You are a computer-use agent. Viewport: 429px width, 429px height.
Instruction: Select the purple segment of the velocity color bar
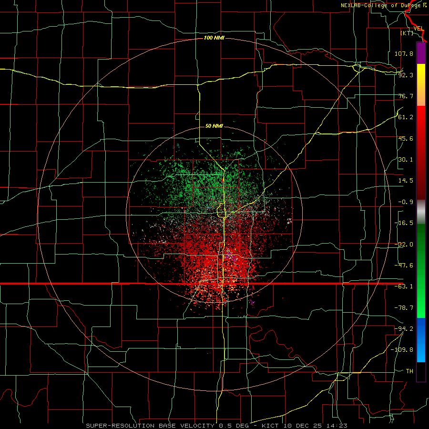(421, 53)
